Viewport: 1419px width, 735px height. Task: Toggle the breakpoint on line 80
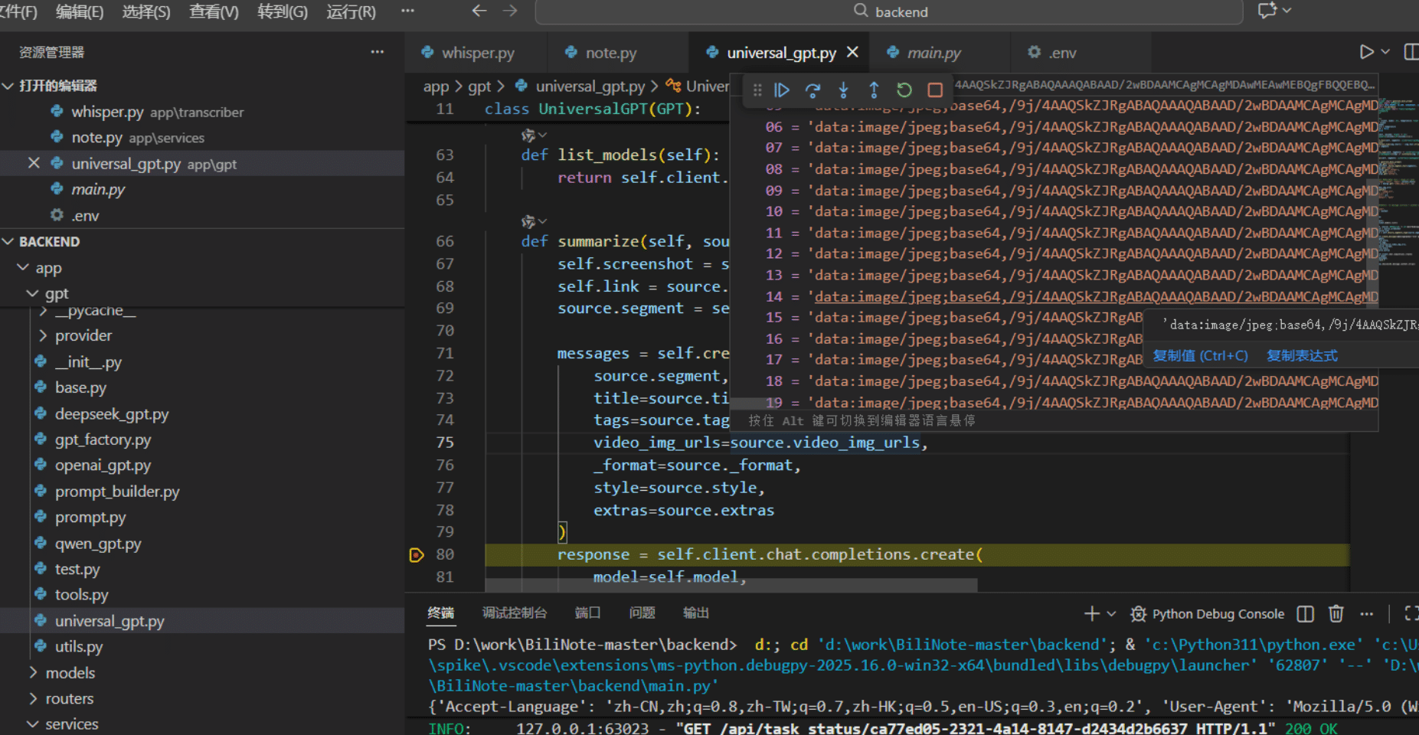(417, 555)
